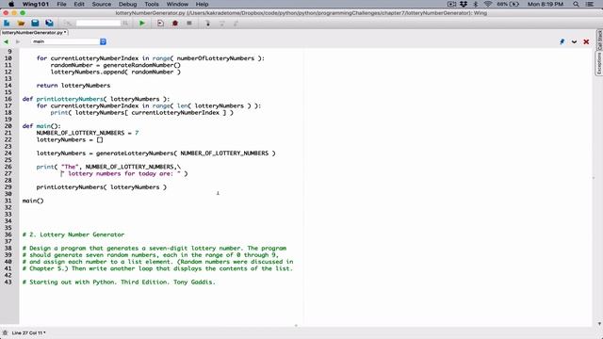Click 'NUMBER_OF_LOTTERY_NUMBERS = 7' line

pos(88,133)
